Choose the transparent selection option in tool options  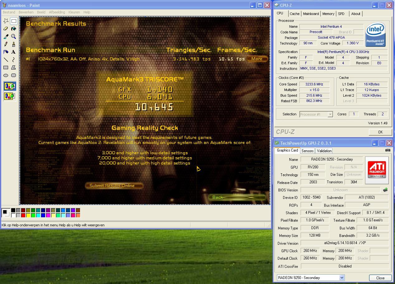(10, 96)
